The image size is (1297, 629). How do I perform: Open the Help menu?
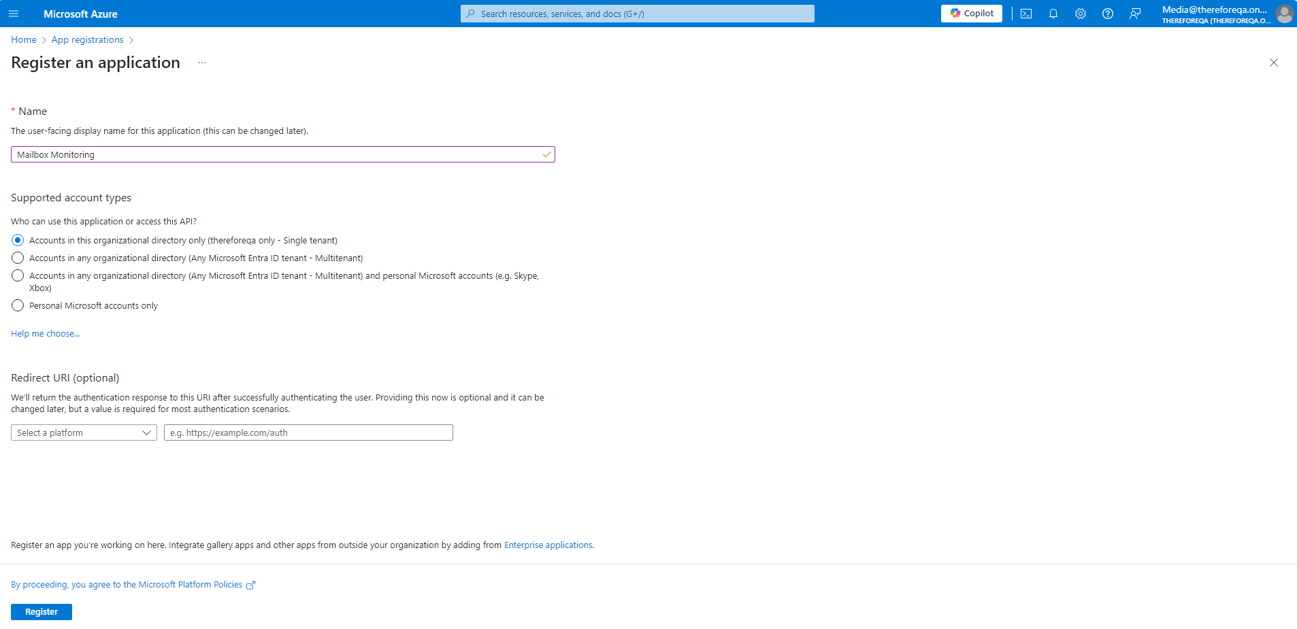(1108, 13)
